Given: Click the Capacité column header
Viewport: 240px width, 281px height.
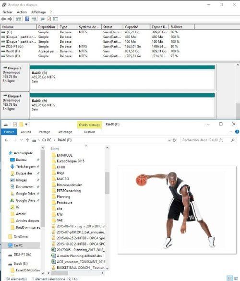Looking at the screenshot, I should coord(136,27).
